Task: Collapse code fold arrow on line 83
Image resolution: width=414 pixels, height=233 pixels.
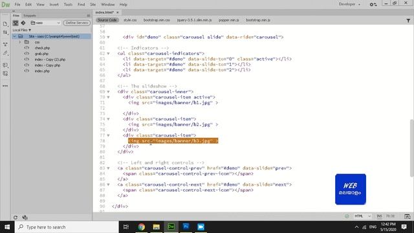Action: coord(108,168)
